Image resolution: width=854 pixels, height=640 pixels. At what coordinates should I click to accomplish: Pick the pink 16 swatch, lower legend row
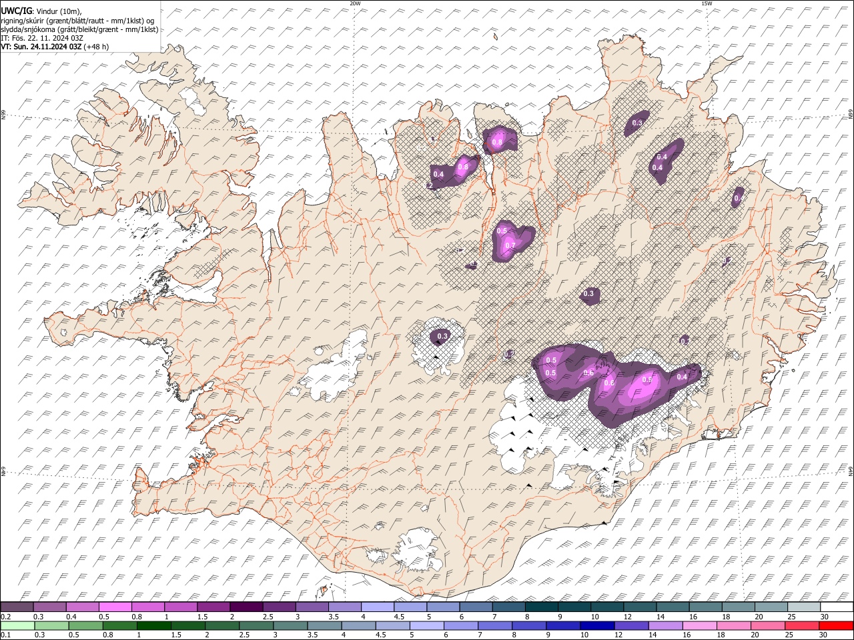(x=701, y=625)
